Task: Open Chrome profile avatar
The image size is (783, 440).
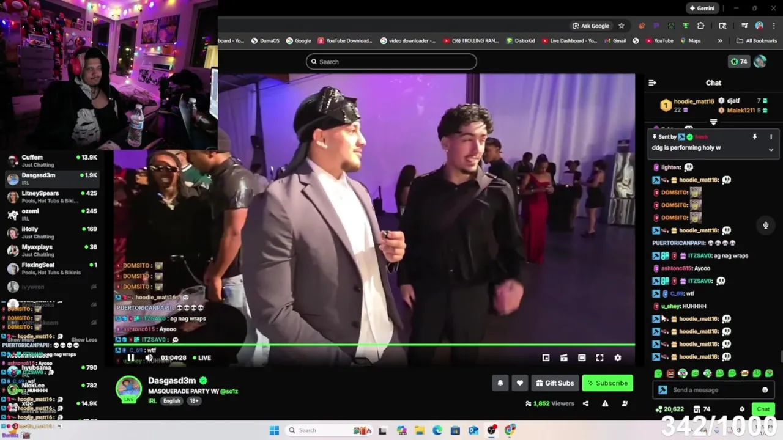Action: point(759,26)
